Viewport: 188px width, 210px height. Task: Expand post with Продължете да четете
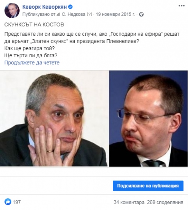click(32, 62)
